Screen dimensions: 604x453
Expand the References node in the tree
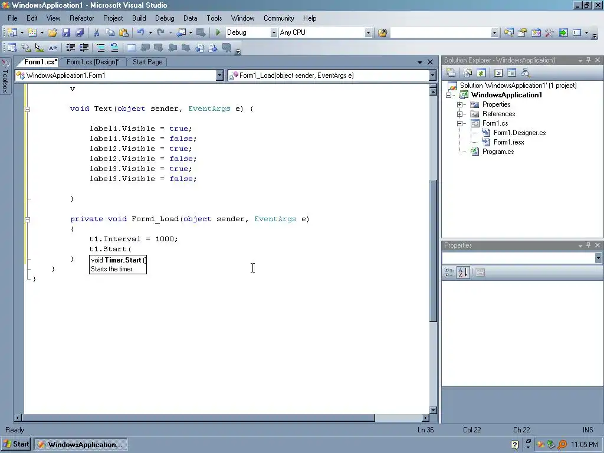tap(459, 114)
